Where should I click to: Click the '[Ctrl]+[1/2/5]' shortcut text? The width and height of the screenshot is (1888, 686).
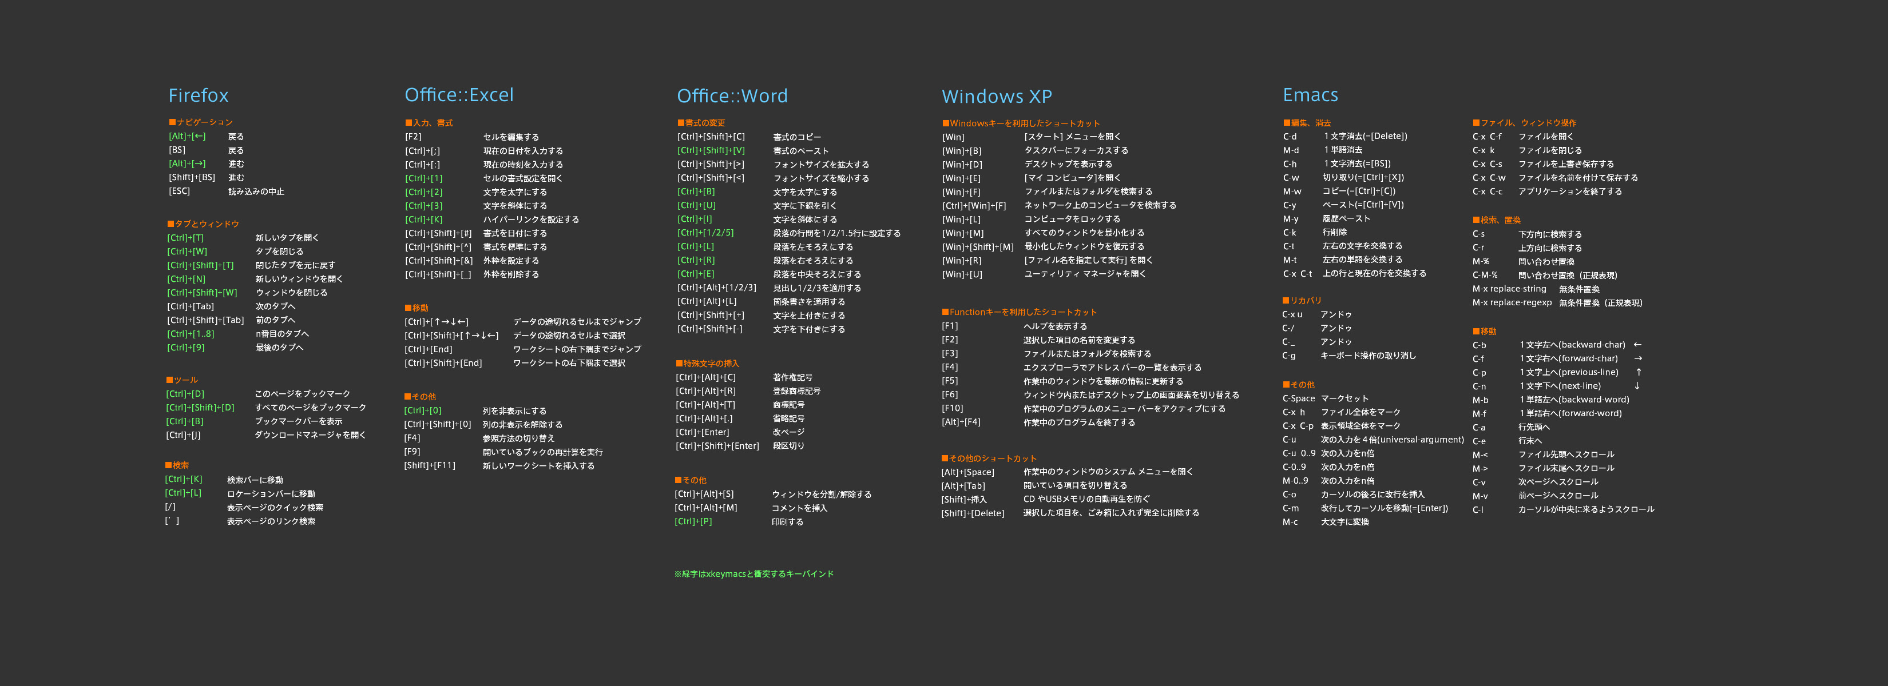click(705, 233)
